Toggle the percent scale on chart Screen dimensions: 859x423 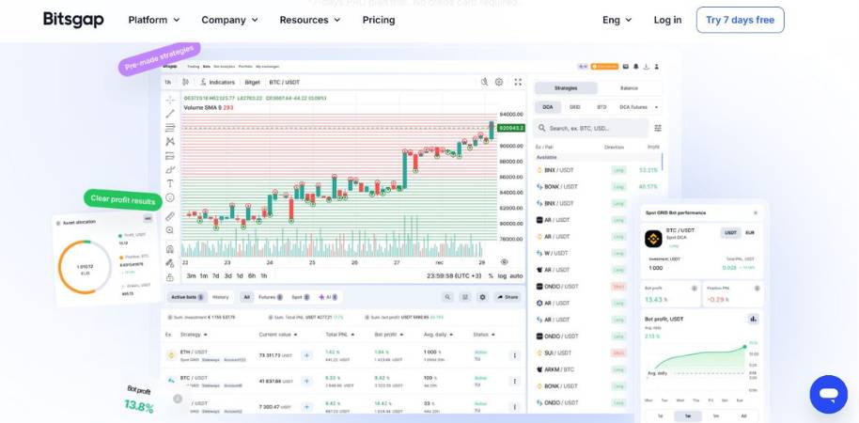point(490,275)
